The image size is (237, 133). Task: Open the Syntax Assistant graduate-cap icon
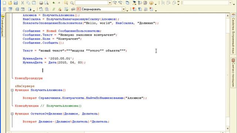click(x=134, y=3)
